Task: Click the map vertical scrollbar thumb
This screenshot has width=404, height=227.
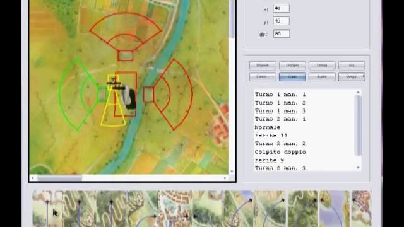Action: click(232, 20)
